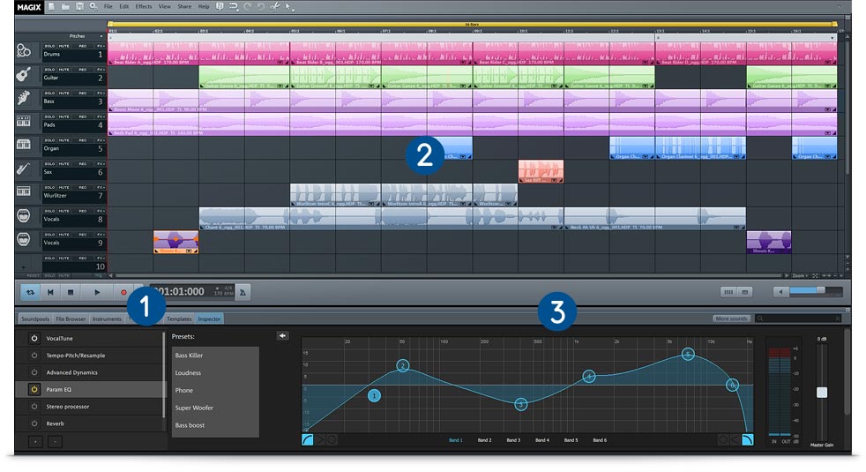Select Band 3 below the EQ graph
The height and width of the screenshot is (472, 866).
pyautogui.click(x=513, y=440)
